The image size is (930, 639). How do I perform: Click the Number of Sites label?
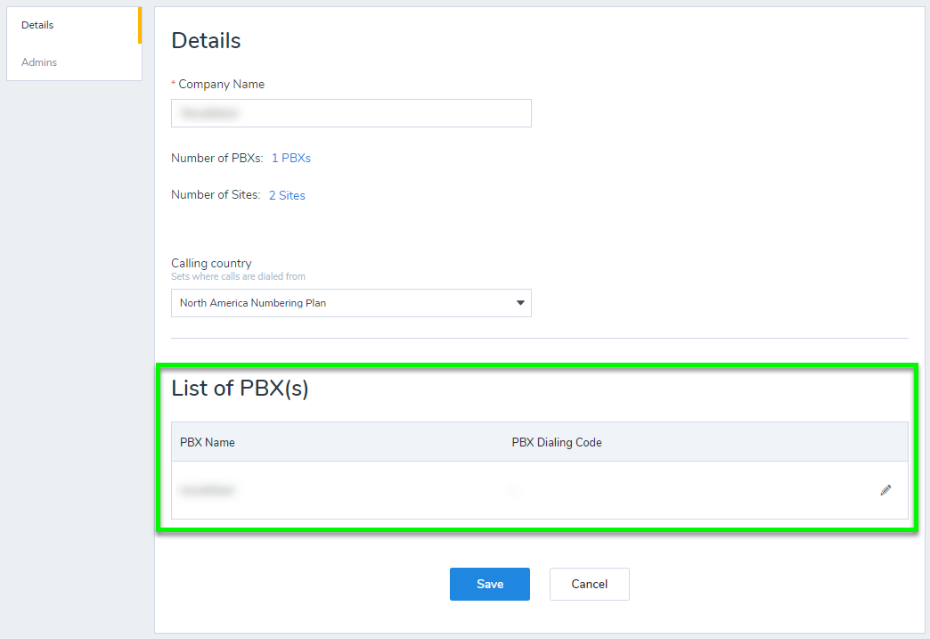point(216,194)
